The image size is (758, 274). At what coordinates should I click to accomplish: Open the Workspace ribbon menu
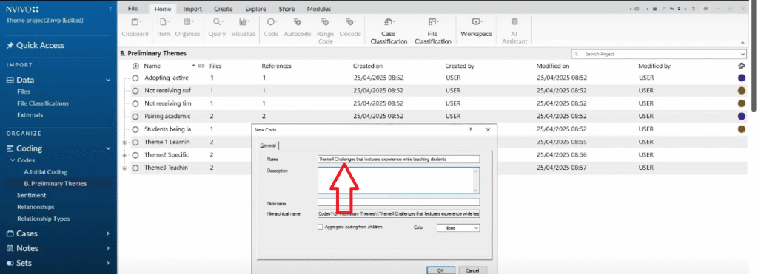(476, 27)
